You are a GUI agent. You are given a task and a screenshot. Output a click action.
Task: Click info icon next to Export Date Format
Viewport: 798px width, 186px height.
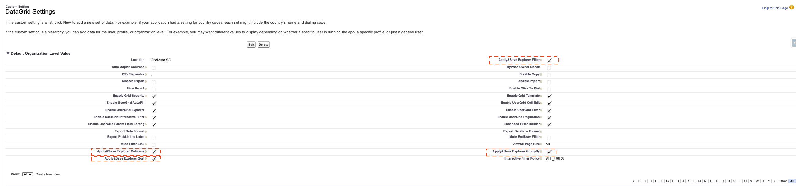(x=146, y=132)
